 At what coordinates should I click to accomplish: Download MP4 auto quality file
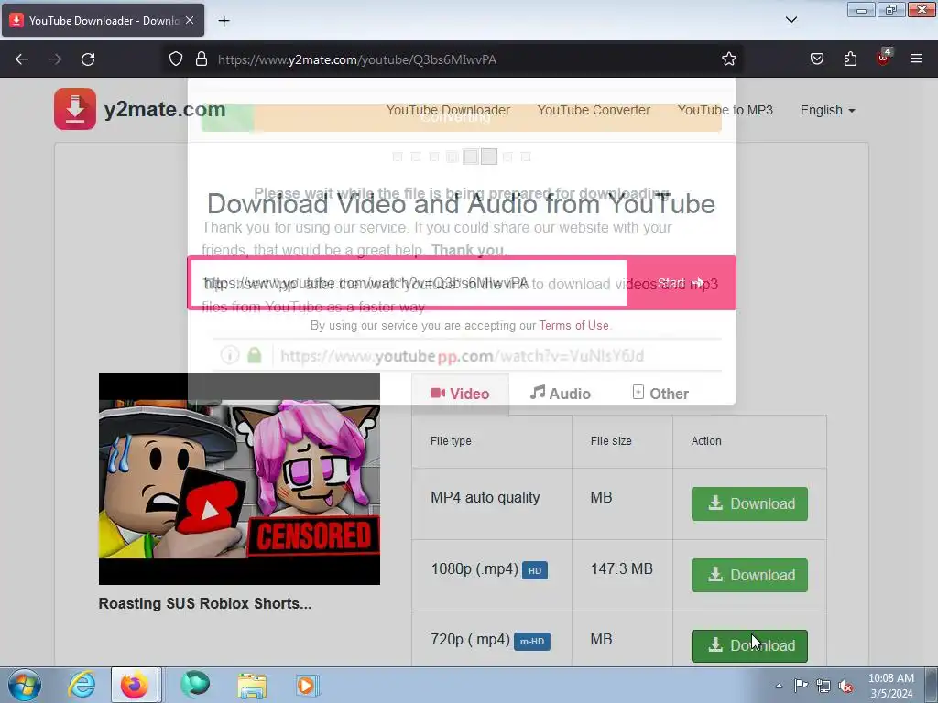(749, 504)
